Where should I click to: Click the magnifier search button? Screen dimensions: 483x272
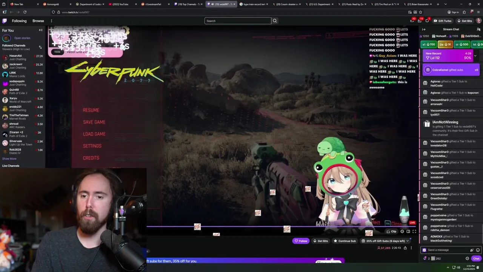coord(275,21)
